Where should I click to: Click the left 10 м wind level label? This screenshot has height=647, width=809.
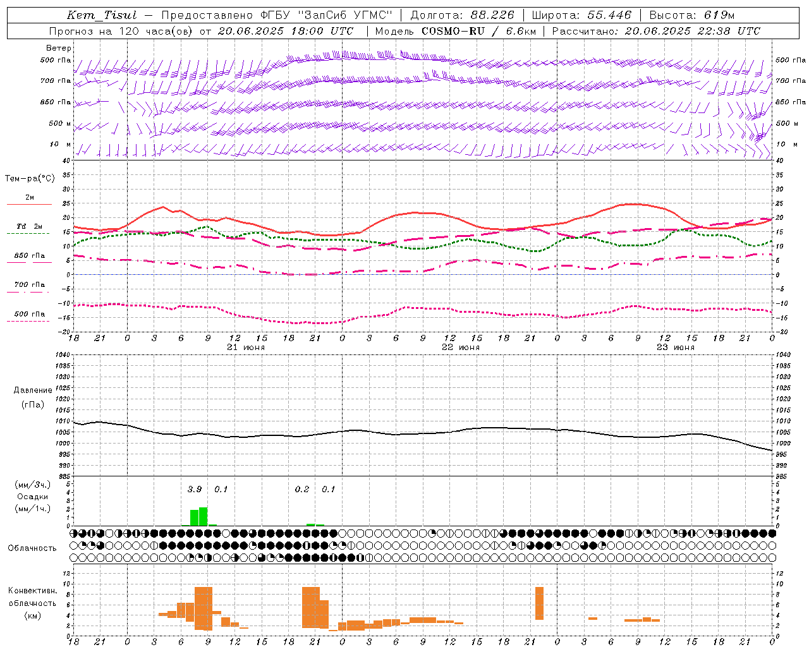(x=61, y=144)
